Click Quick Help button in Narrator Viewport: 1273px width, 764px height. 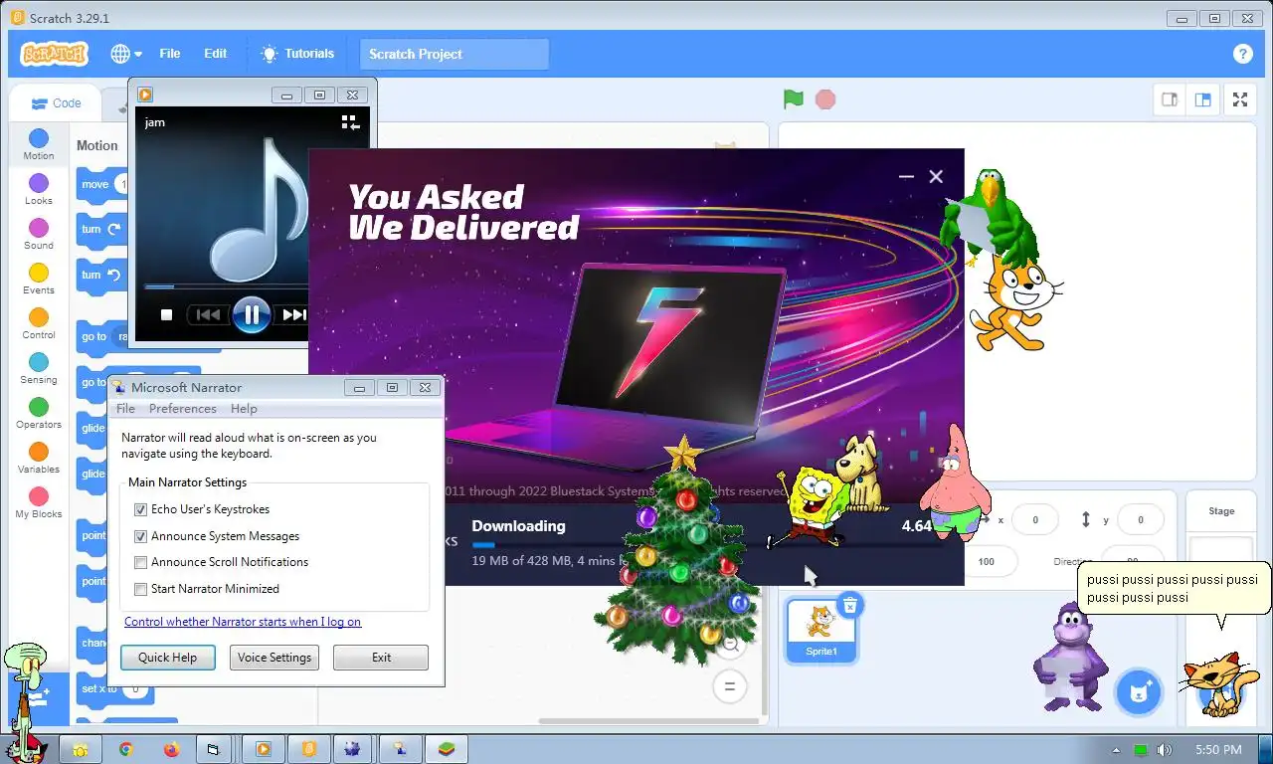[167, 658]
